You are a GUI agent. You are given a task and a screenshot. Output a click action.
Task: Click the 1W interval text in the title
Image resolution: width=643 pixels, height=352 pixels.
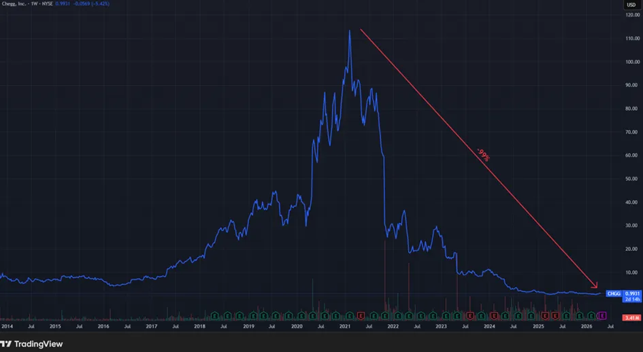coord(35,3)
